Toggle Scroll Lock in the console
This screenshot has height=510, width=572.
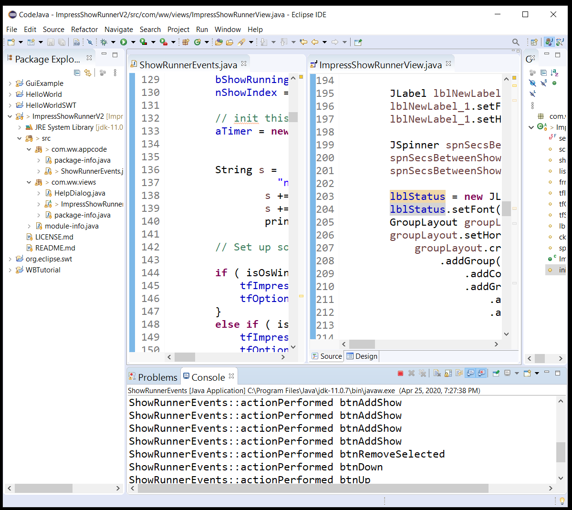click(x=448, y=373)
